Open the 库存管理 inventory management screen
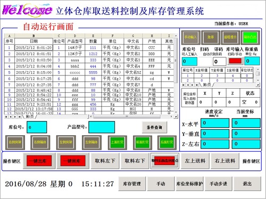 (x=132, y=184)
